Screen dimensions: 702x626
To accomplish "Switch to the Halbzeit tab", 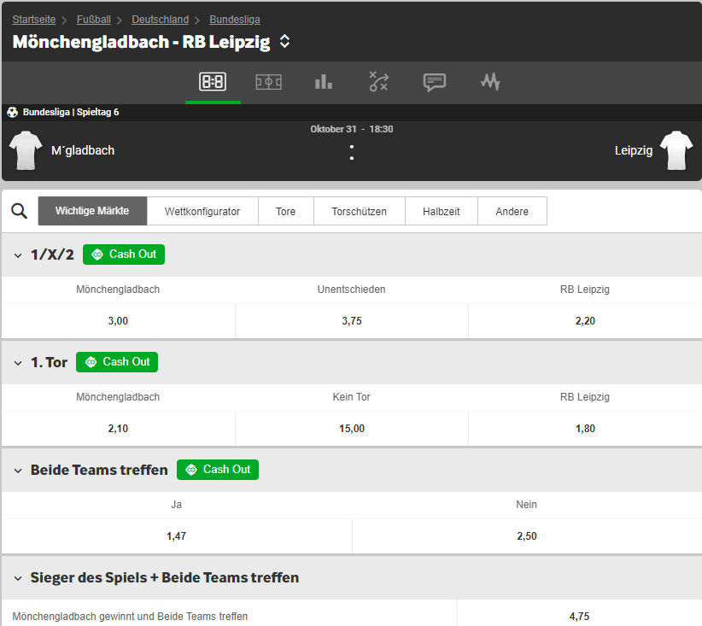I will pos(442,211).
